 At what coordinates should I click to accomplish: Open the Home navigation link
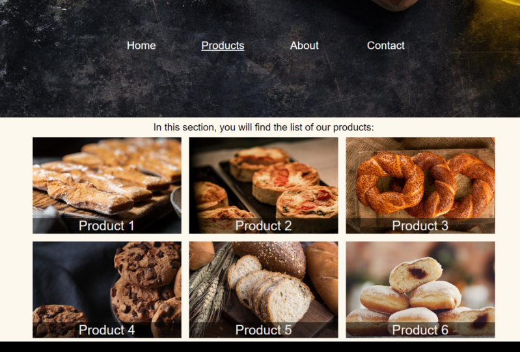141,46
